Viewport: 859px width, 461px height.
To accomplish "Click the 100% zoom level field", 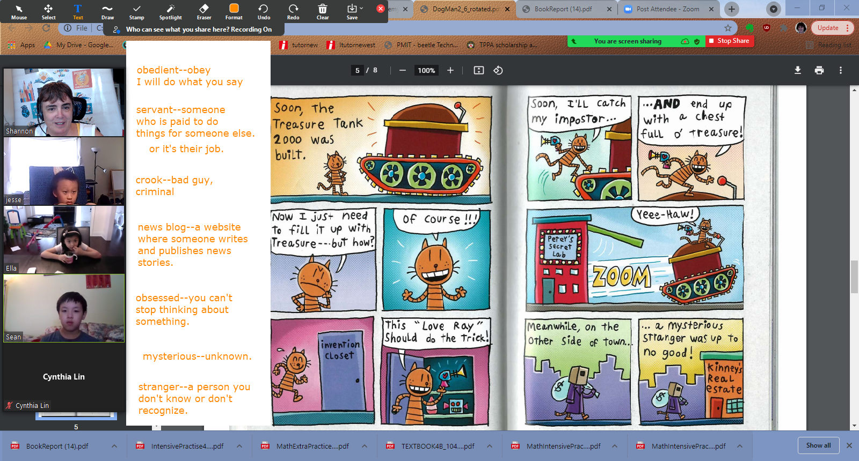I will click(x=426, y=70).
